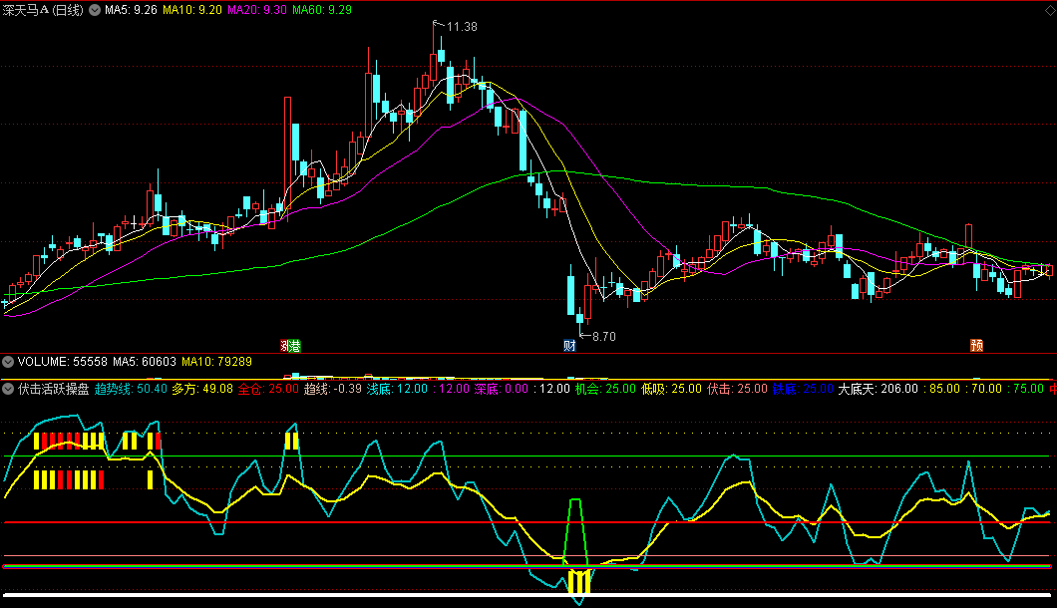Click the 多方: 49.08 value
This screenshot has height=608, width=1057.
coord(202,389)
